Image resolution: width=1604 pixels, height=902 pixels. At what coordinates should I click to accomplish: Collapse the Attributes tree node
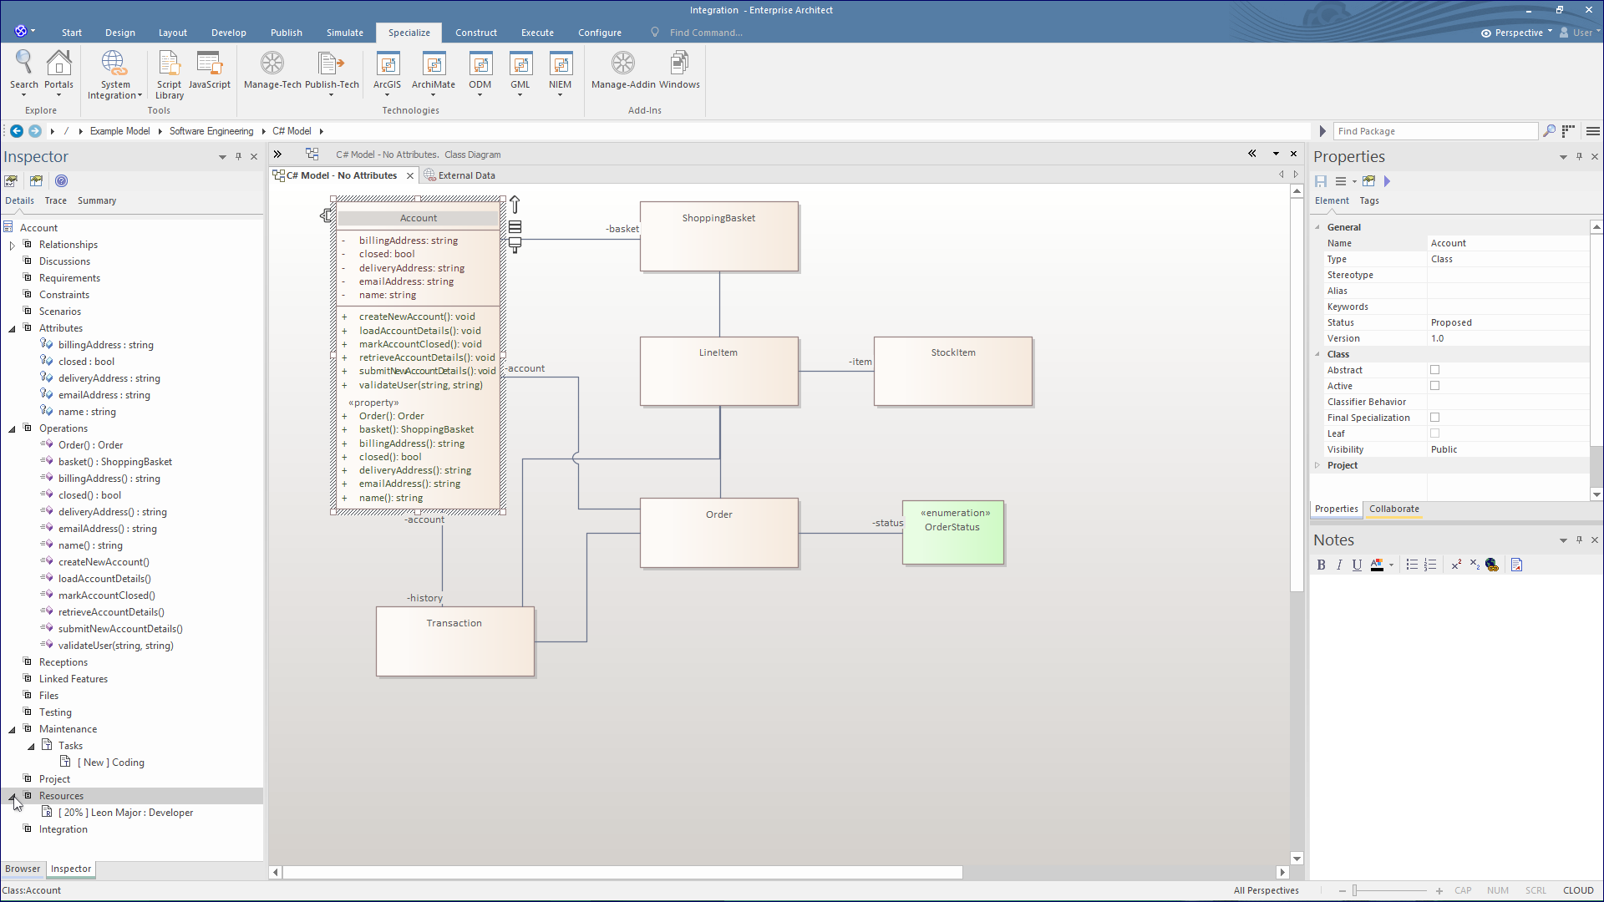tap(13, 329)
